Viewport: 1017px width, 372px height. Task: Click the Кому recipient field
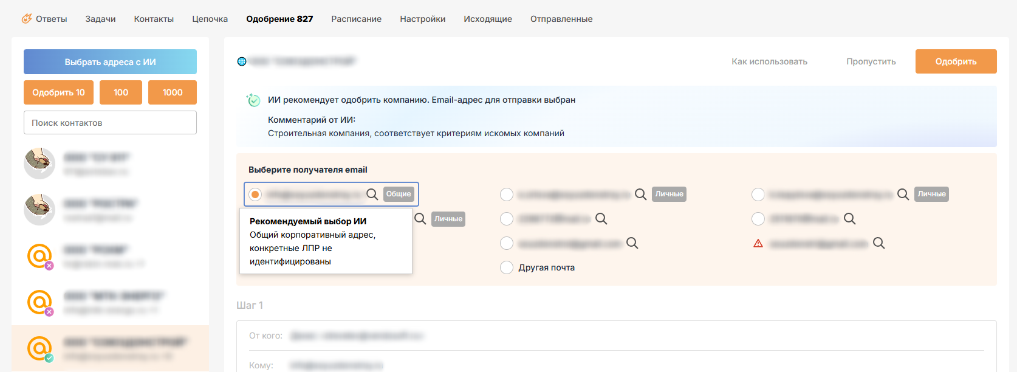tap(616, 365)
